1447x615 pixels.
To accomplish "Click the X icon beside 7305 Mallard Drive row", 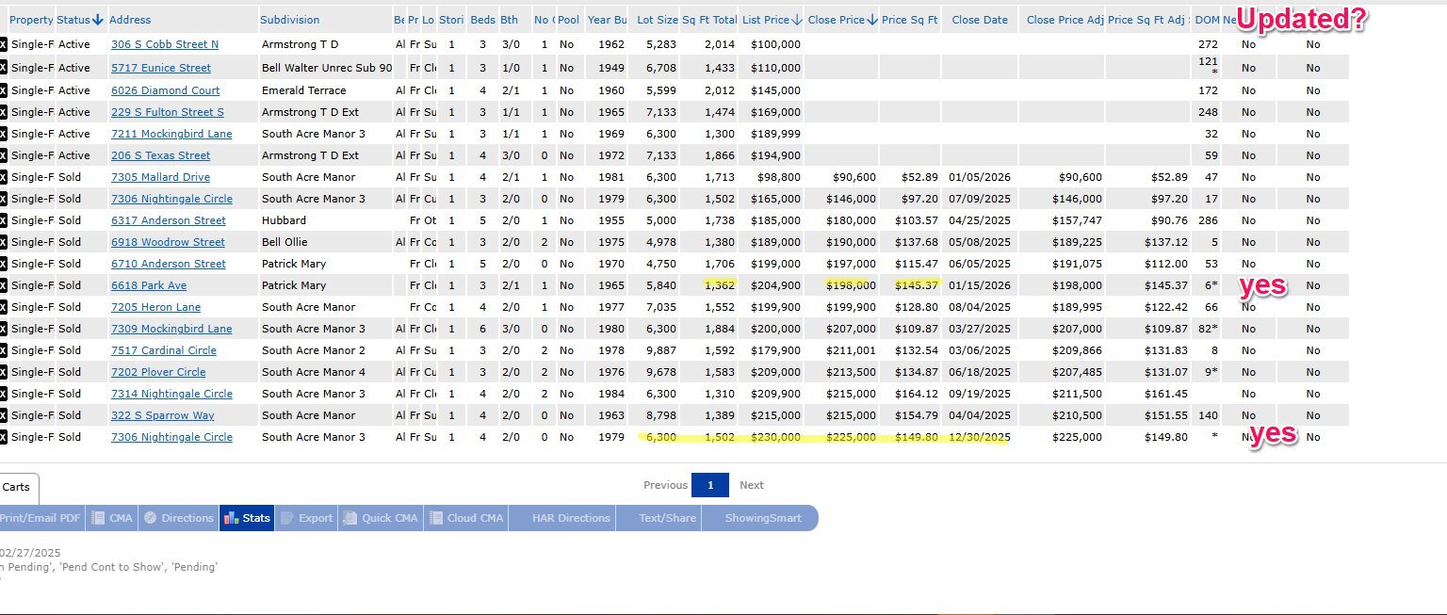I will coord(3,177).
